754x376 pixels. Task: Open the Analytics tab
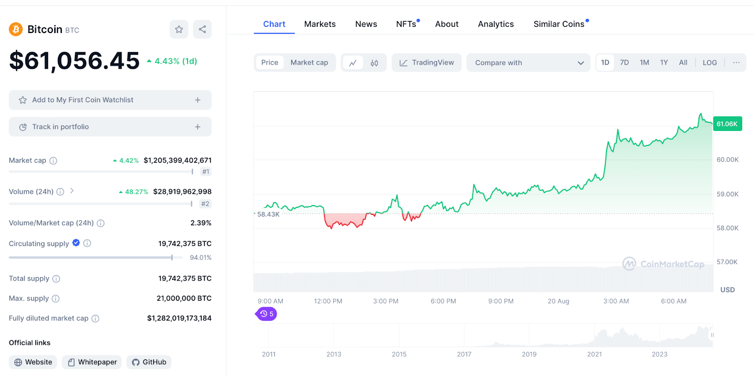496,24
